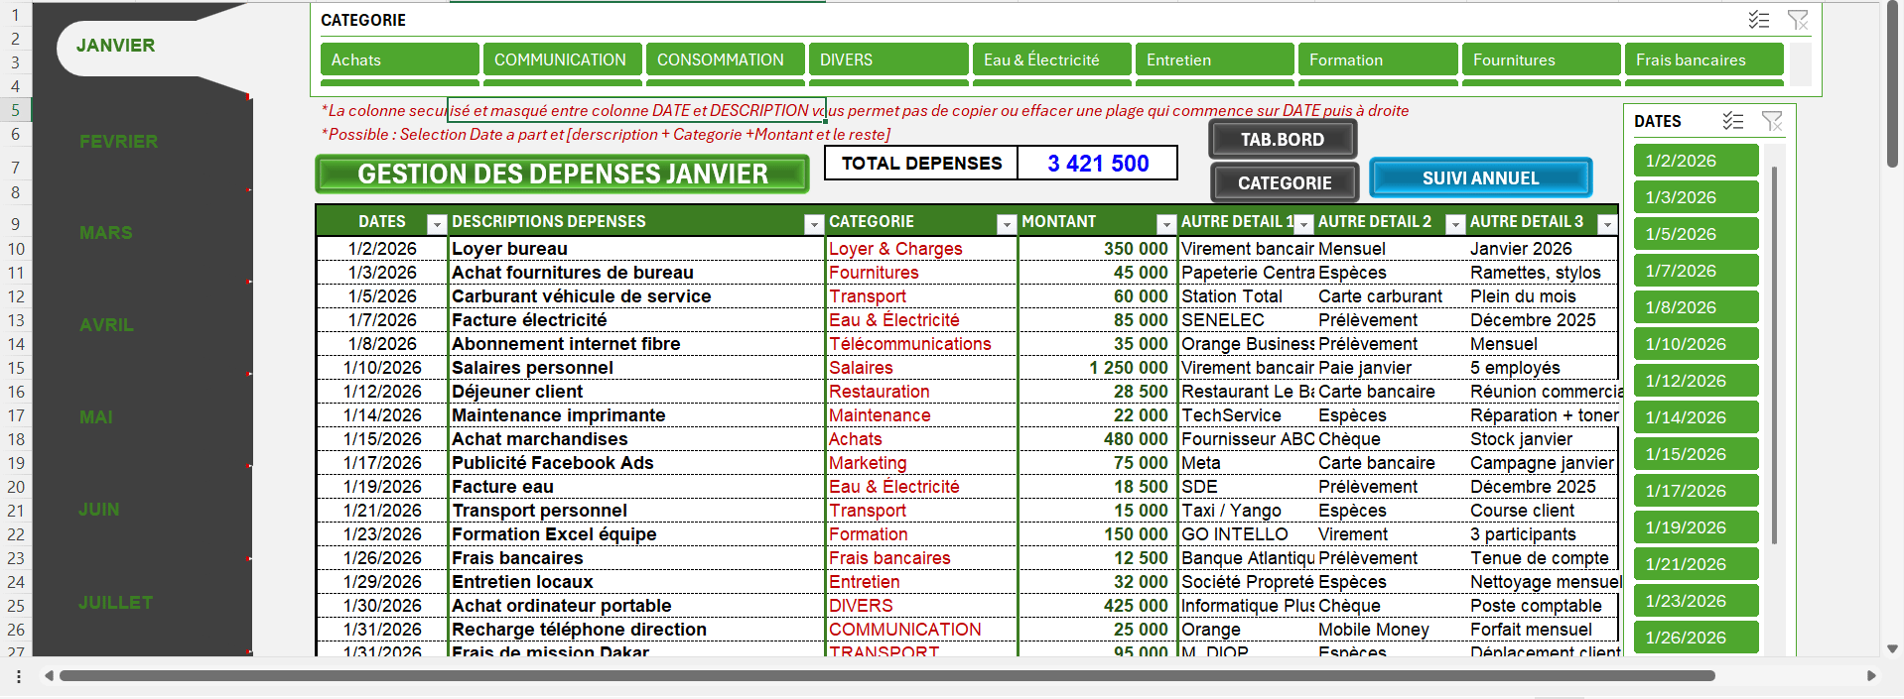Filter by CONSOMMATION category slicer

(726, 59)
